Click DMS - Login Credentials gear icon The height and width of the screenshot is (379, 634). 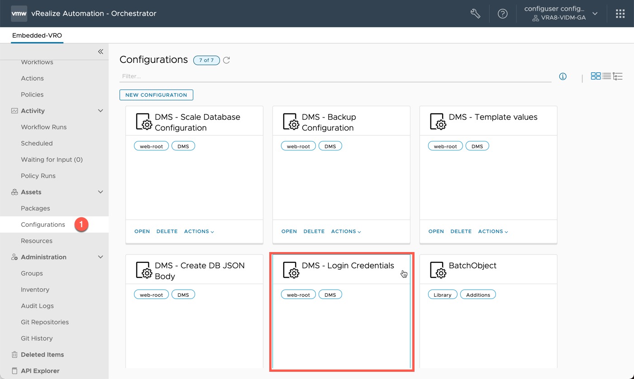point(291,270)
